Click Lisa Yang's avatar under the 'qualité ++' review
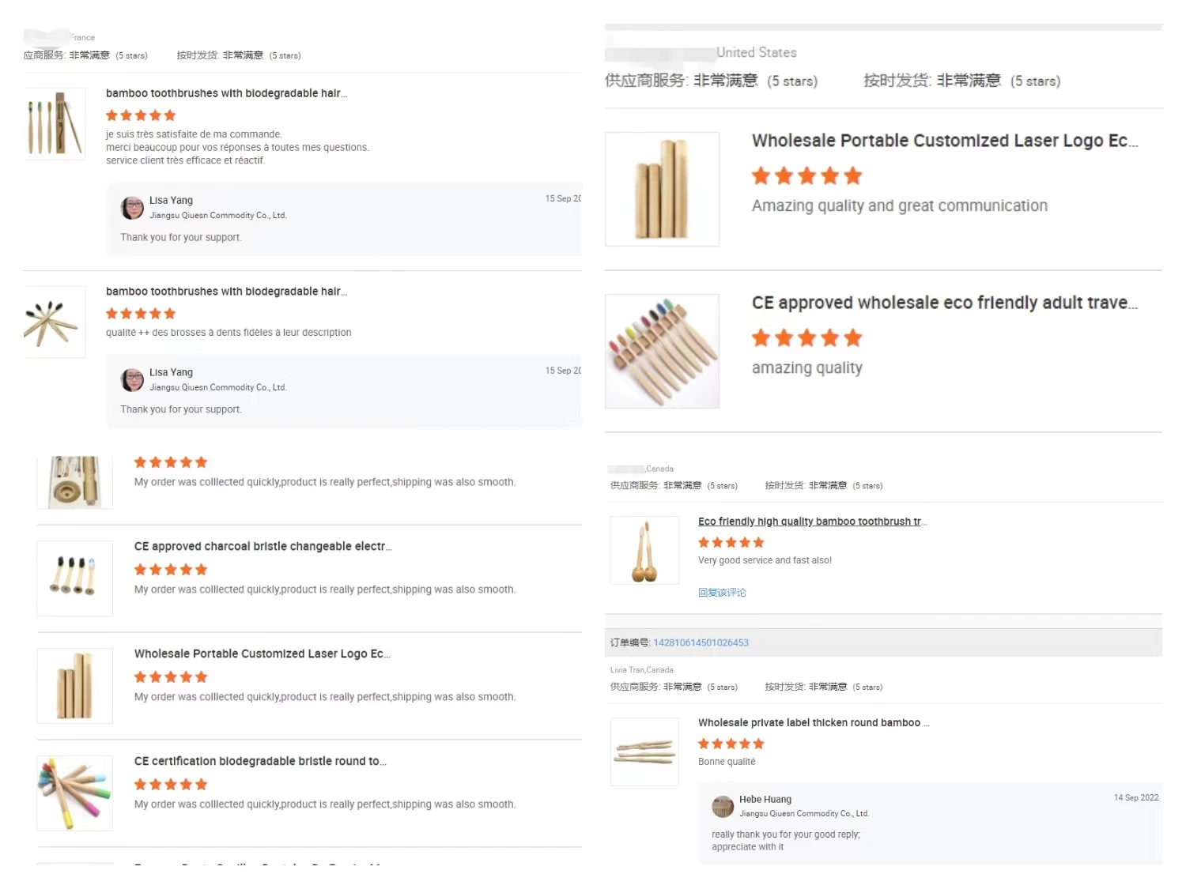This screenshot has height=889, width=1186. coord(132,380)
